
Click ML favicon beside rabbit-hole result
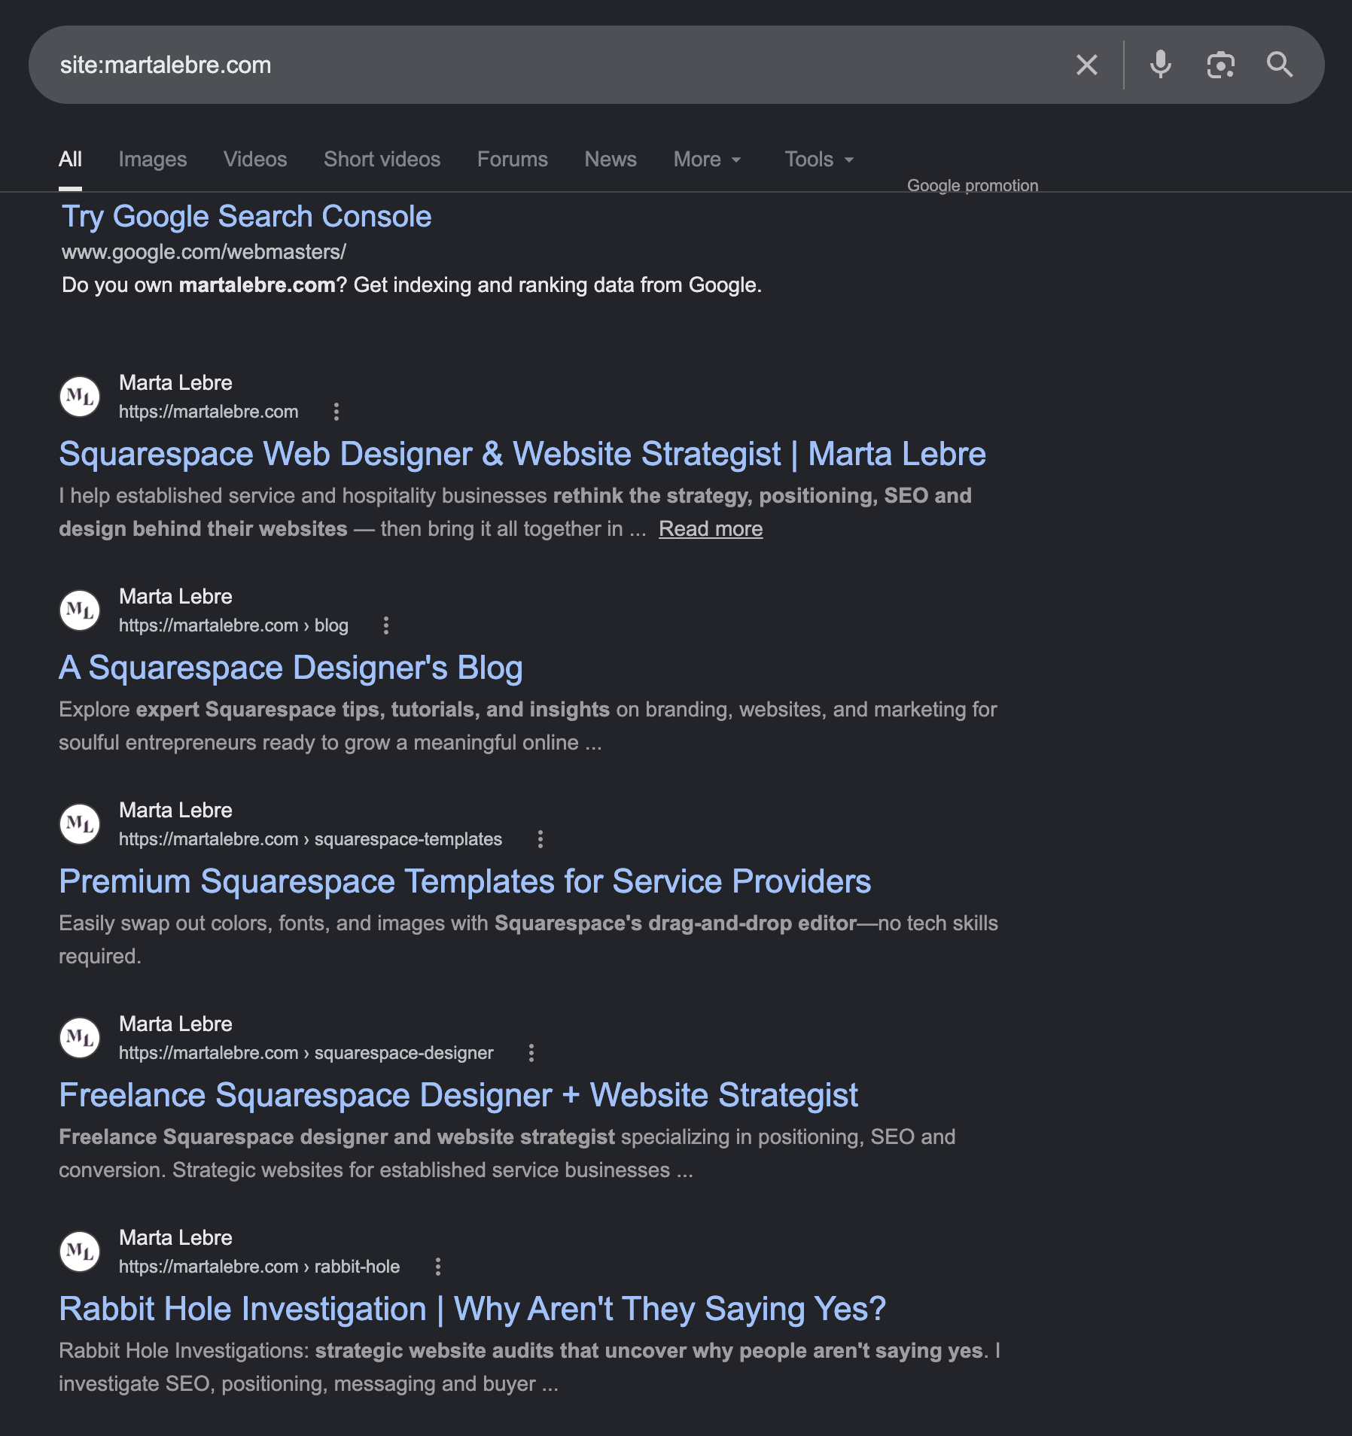click(80, 1252)
